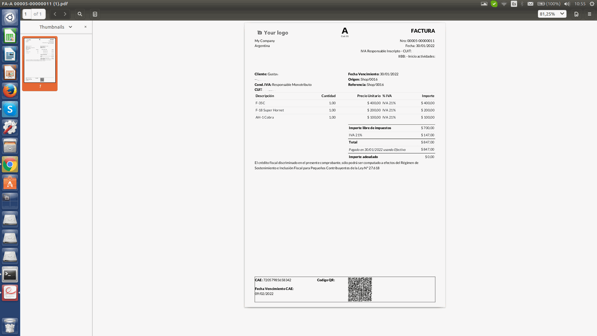Viewport: 597px width, 336px height.
Task: Open the Bluetooth indicator
Action: pos(522,4)
